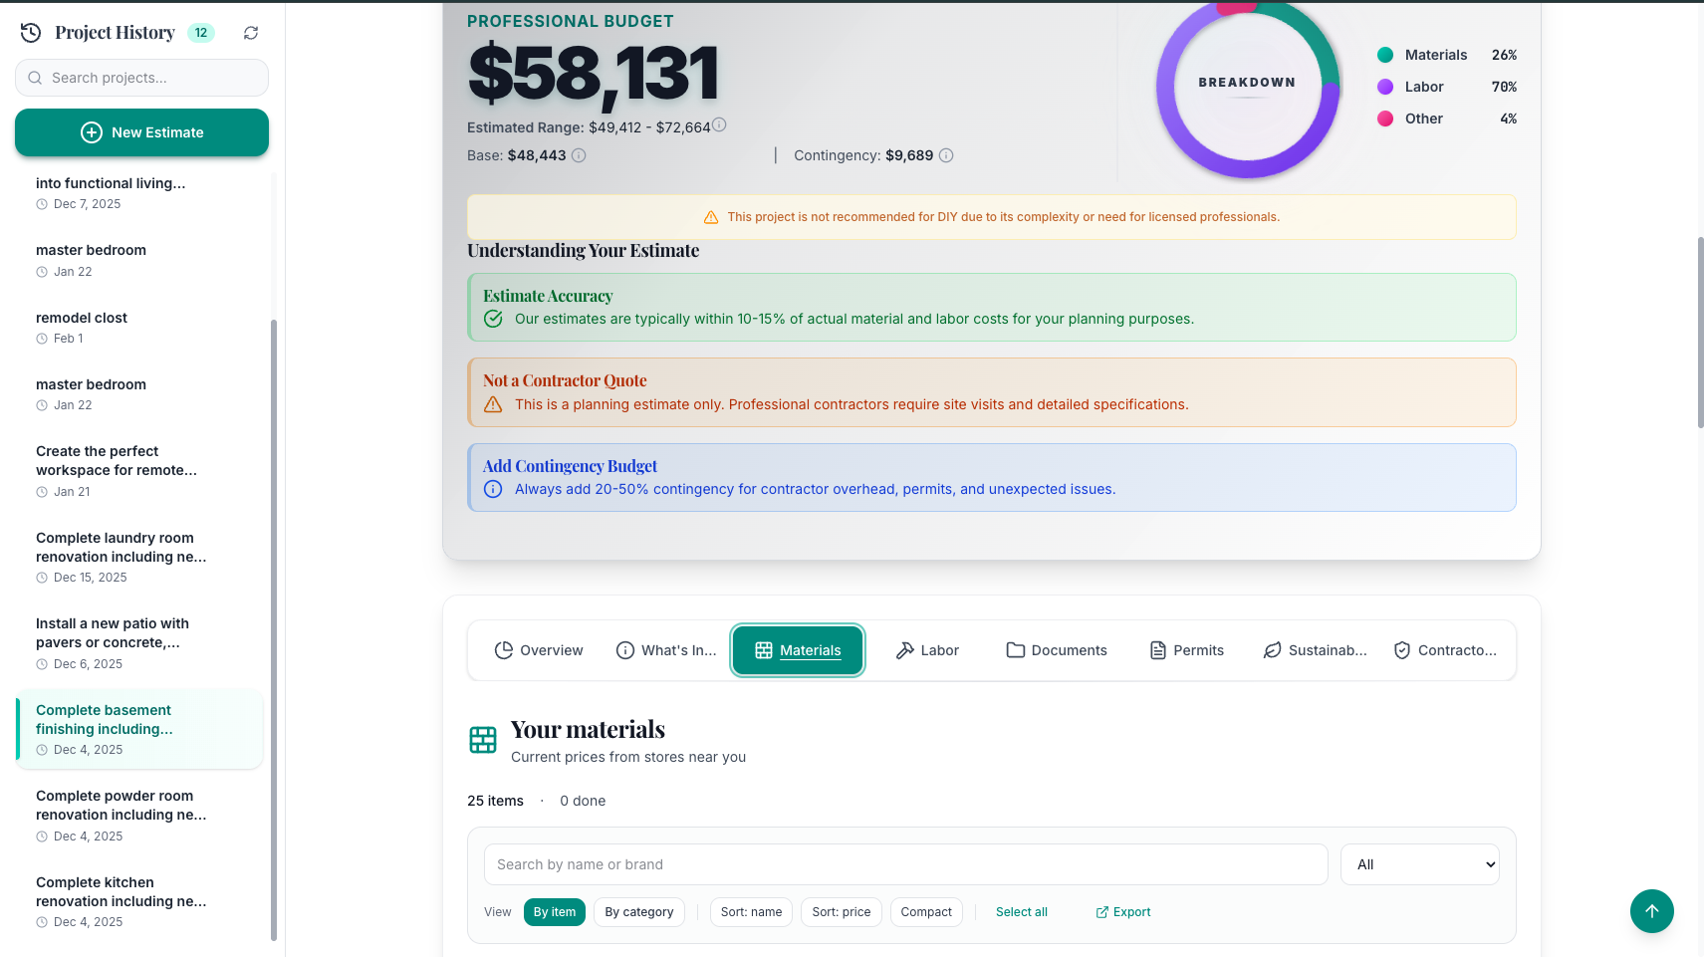The width and height of the screenshot is (1704, 957).
Task: Sort materials by price
Action: click(841, 912)
